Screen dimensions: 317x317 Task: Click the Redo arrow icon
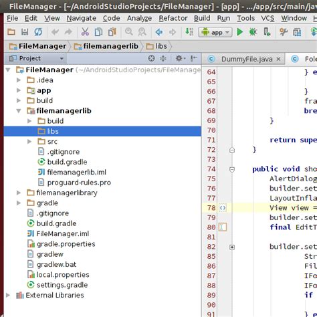point(68,32)
